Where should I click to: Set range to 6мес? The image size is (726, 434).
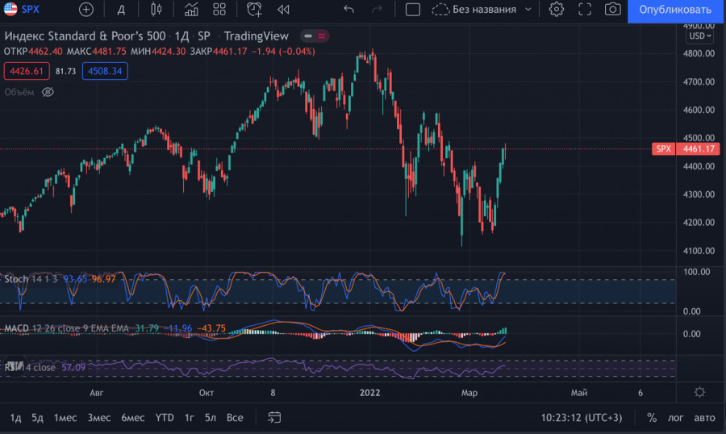point(133,418)
